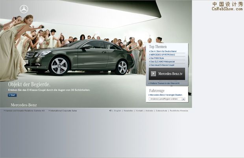244x158 pixels.
Task: Open the 'Anderes Land/Region wählen' dropdown arrow
Action: pyautogui.click(x=184, y=99)
